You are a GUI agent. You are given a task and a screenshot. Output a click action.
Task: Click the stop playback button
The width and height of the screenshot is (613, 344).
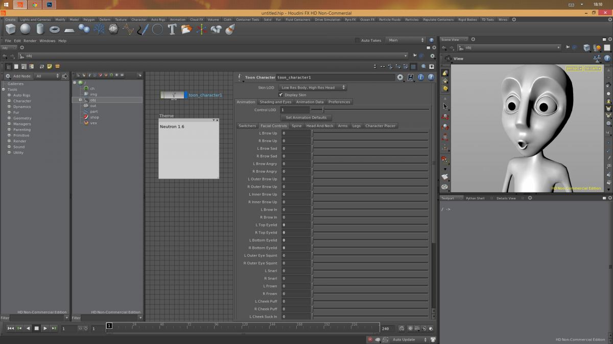(x=37, y=329)
